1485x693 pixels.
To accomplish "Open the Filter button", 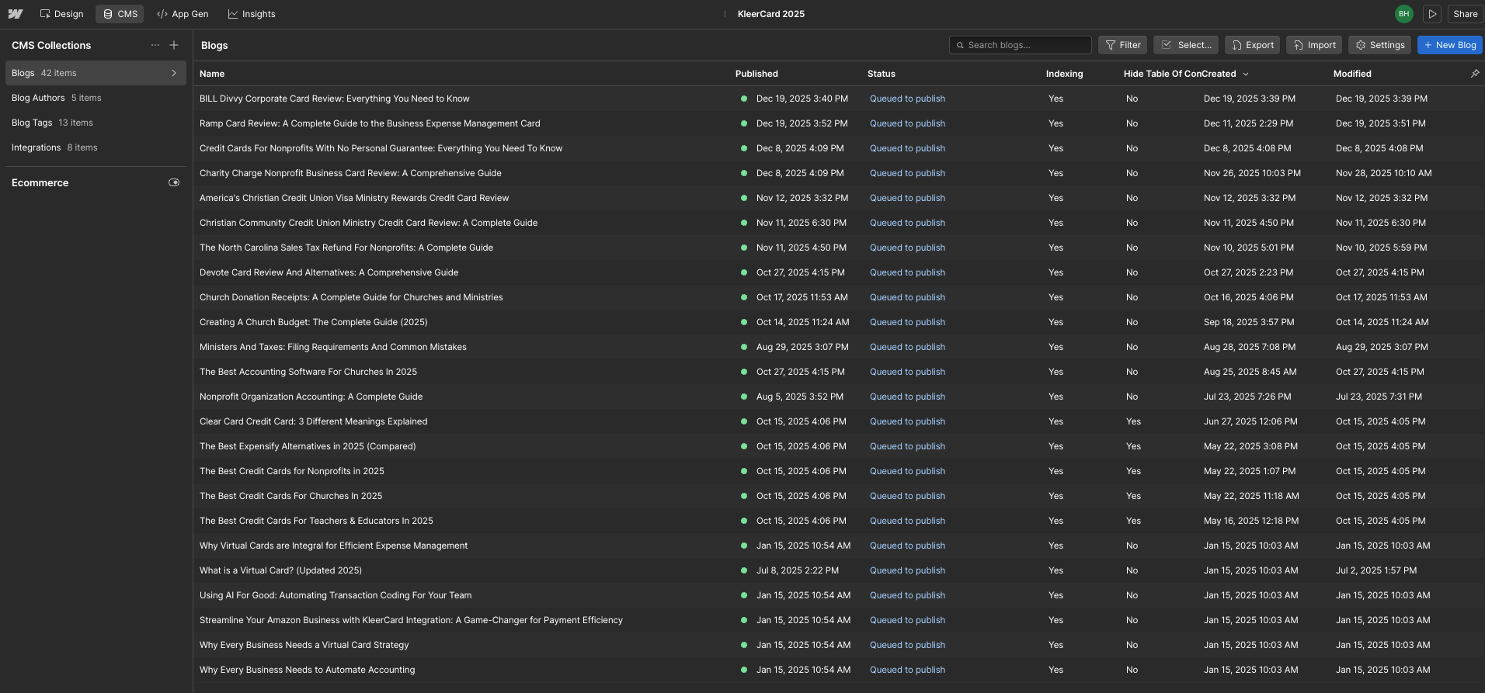I will pyautogui.click(x=1123, y=45).
